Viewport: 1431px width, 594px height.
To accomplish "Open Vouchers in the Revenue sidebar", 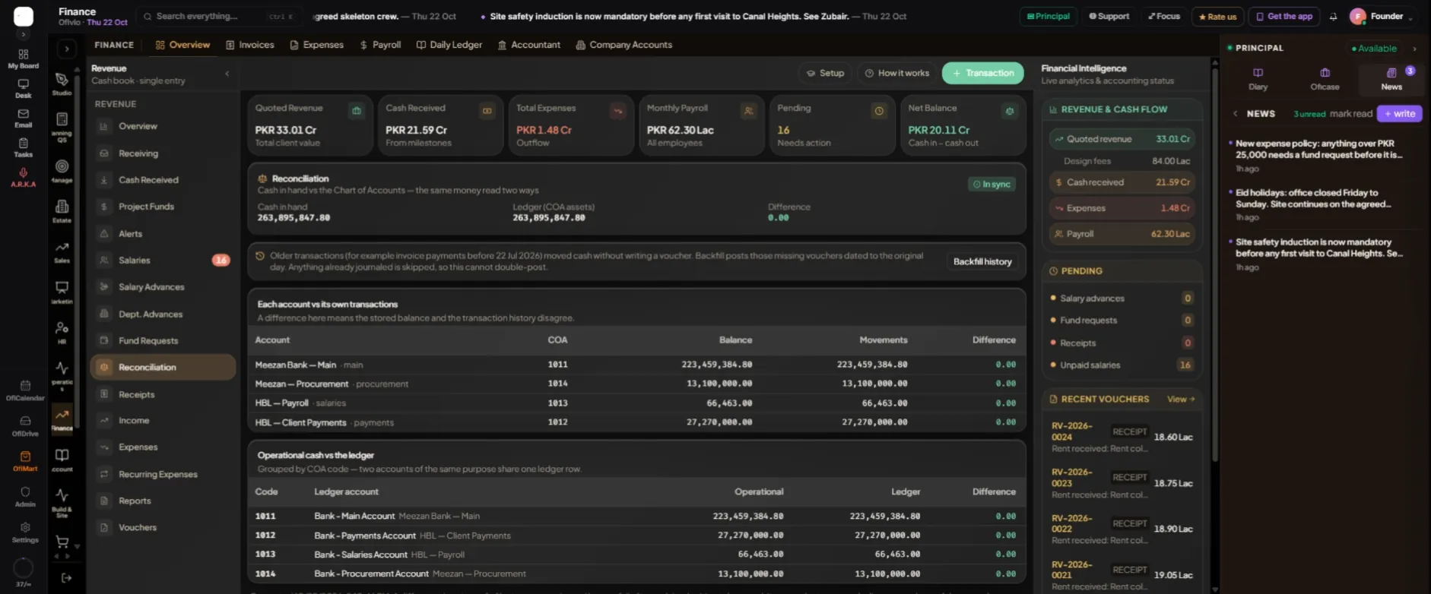I will coord(163,527).
